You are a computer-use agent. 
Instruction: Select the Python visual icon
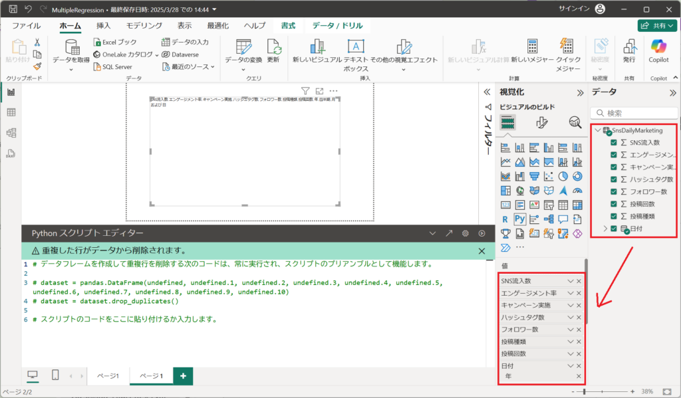[x=520, y=219]
